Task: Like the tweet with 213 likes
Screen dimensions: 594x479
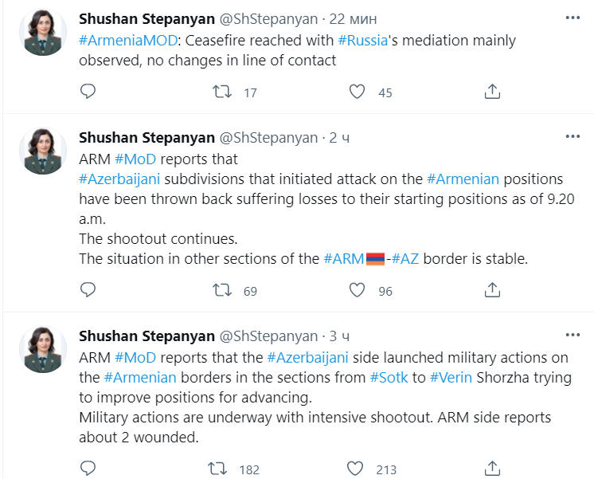Action: (x=358, y=468)
